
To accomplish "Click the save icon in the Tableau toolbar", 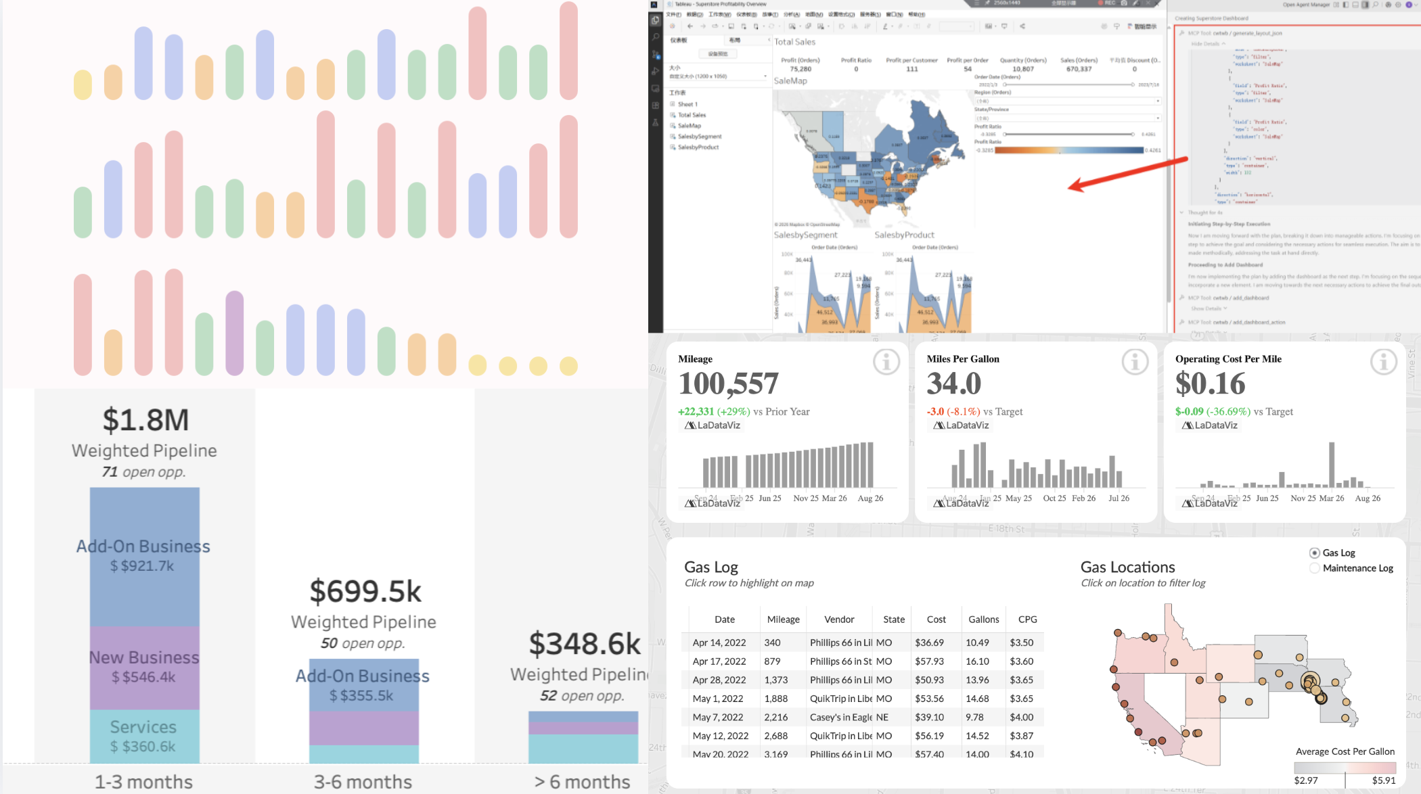I will (731, 26).
